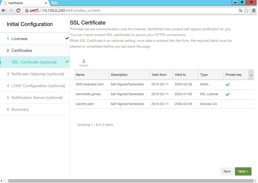Viewport: 258px width, 183px height.
Task: Click the browser forward arrow
Action: point(11,11)
